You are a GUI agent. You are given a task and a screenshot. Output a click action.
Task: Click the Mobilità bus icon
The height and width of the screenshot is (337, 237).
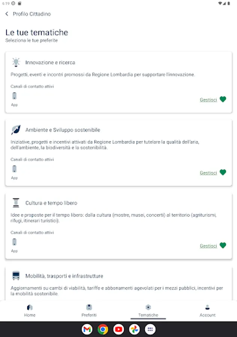(16, 276)
